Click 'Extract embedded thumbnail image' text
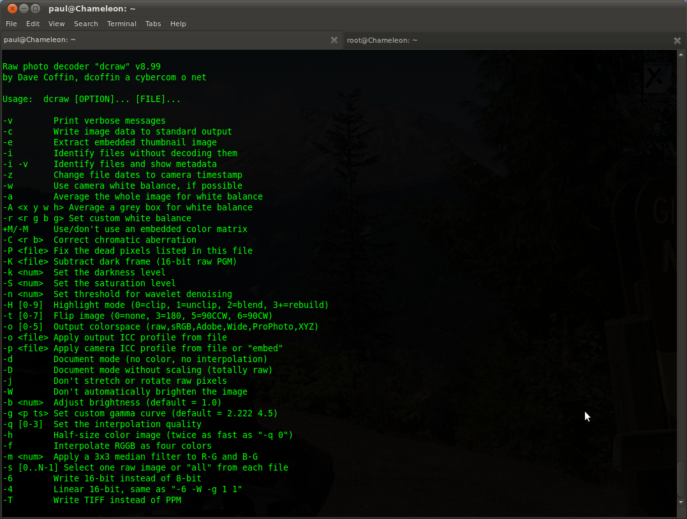Image resolution: width=687 pixels, height=519 pixels. pyautogui.click(x=135, y=142)
